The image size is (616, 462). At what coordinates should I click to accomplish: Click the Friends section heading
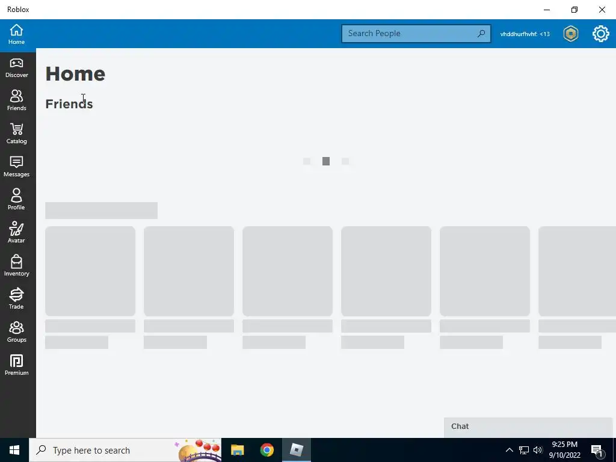pyautogui.click(x=69, y=104)
